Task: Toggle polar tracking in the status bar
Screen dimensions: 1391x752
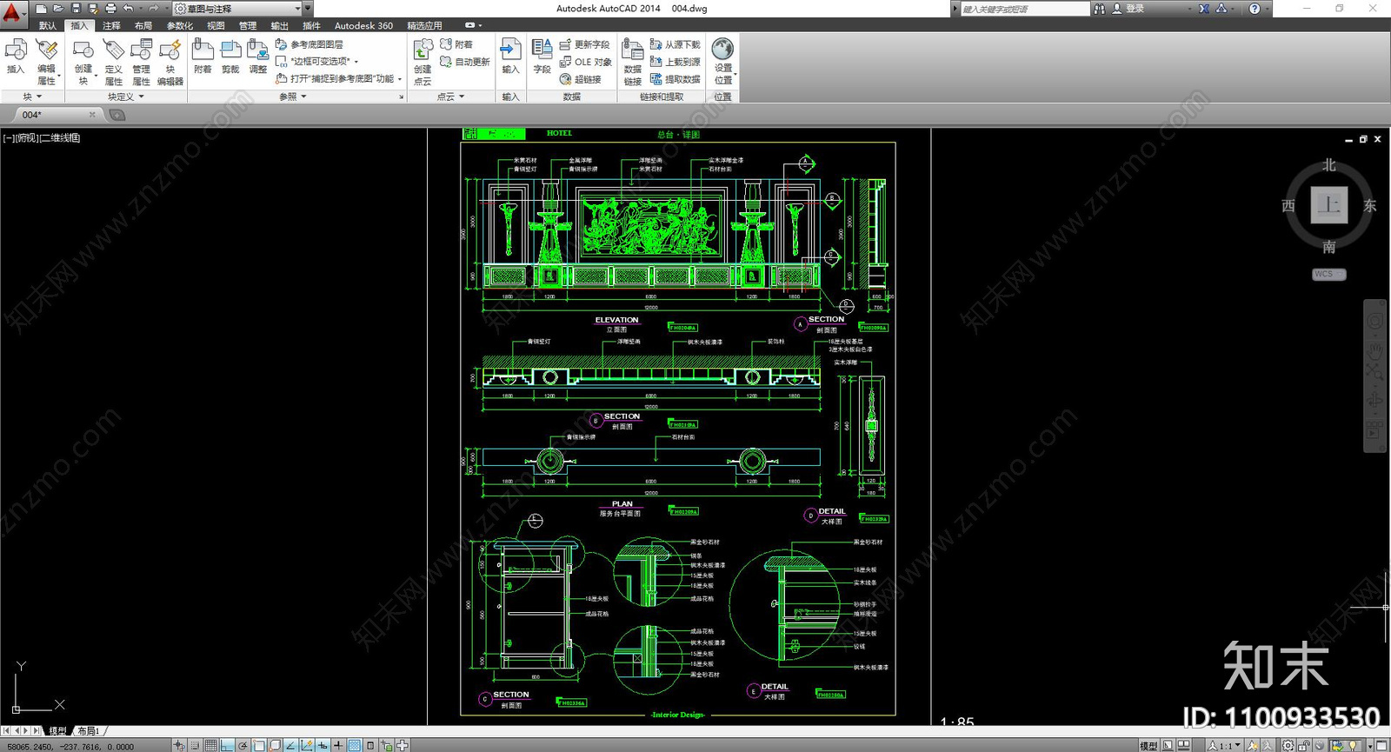Action: [x=243, y=745]
